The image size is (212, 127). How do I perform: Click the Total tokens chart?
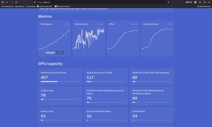pyautogui.click(x=54, y=39)
